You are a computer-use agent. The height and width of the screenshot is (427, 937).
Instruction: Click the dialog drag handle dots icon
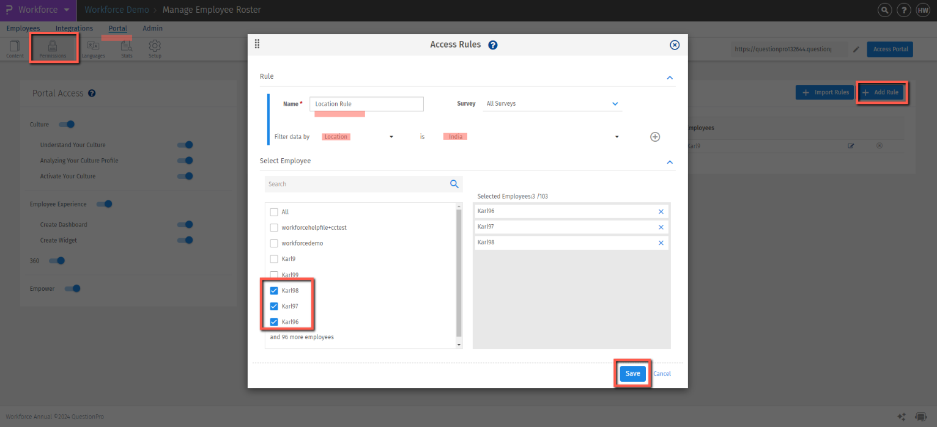[x=257, y=44]
